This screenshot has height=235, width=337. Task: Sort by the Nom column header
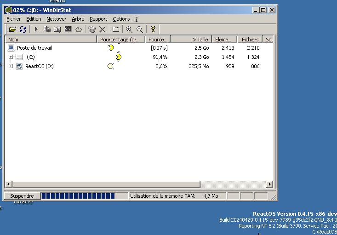[51, 40]
